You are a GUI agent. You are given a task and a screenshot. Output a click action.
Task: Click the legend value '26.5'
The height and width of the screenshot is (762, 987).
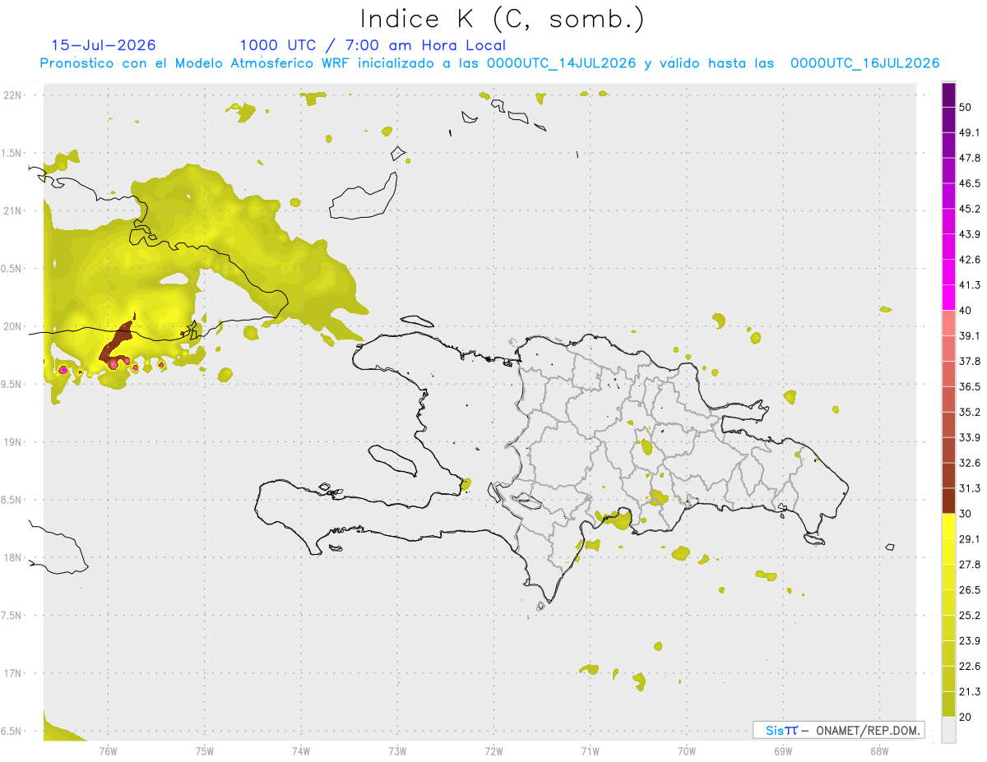click(969, 590)
